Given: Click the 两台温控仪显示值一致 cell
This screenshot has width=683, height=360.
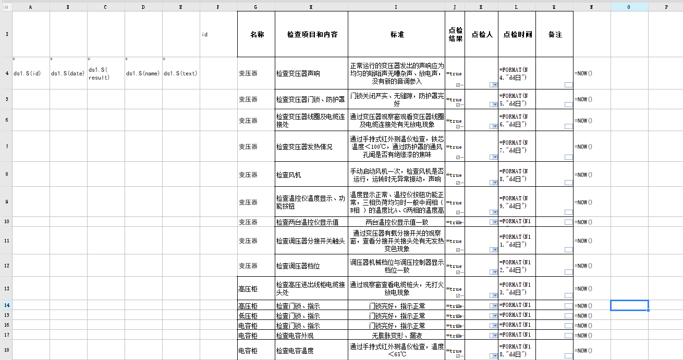Looking at the screenshot, I should (x=397, y=222).
